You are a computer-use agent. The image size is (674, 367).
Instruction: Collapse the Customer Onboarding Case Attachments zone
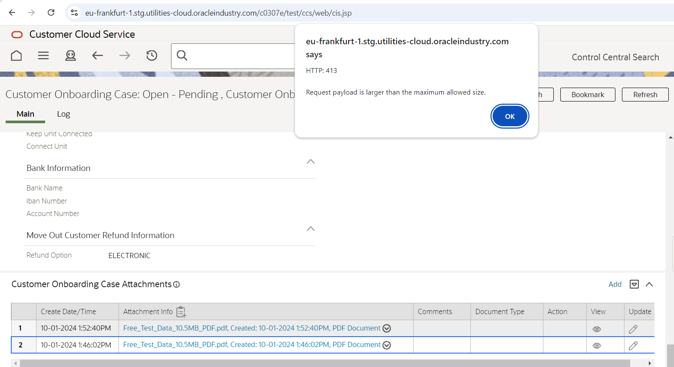(x=649, y=285)
